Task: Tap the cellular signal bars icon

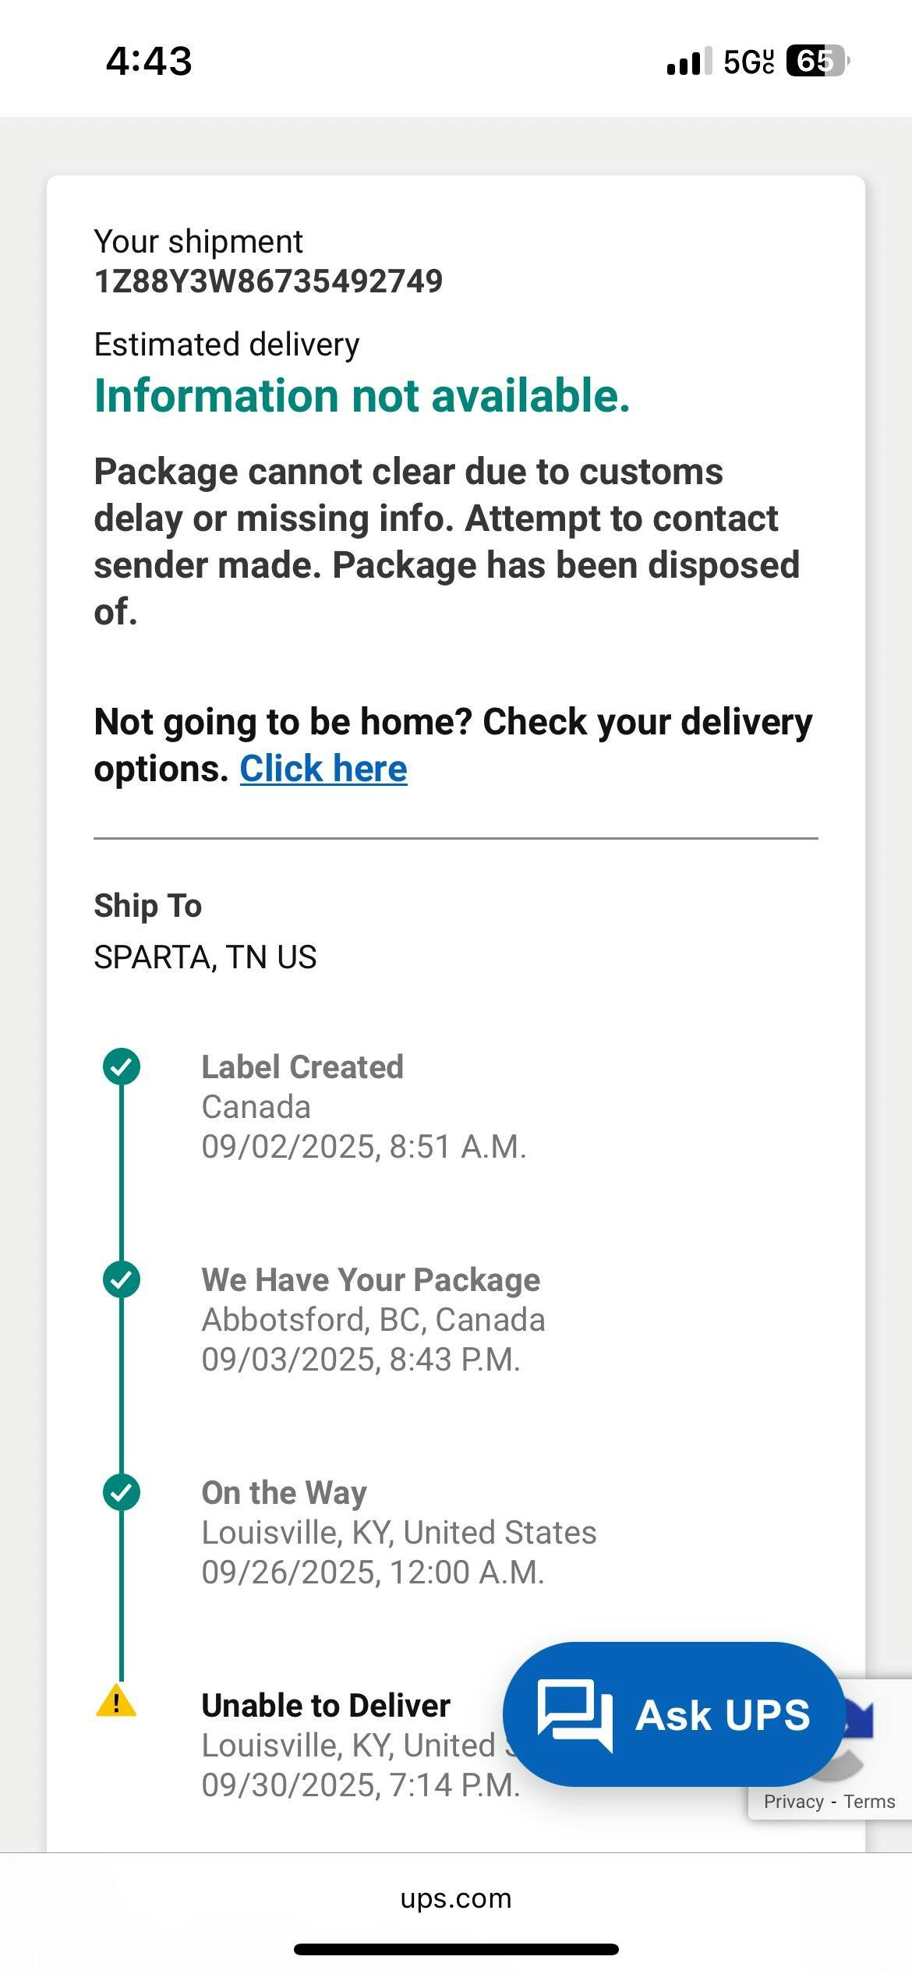Action: 689,62
